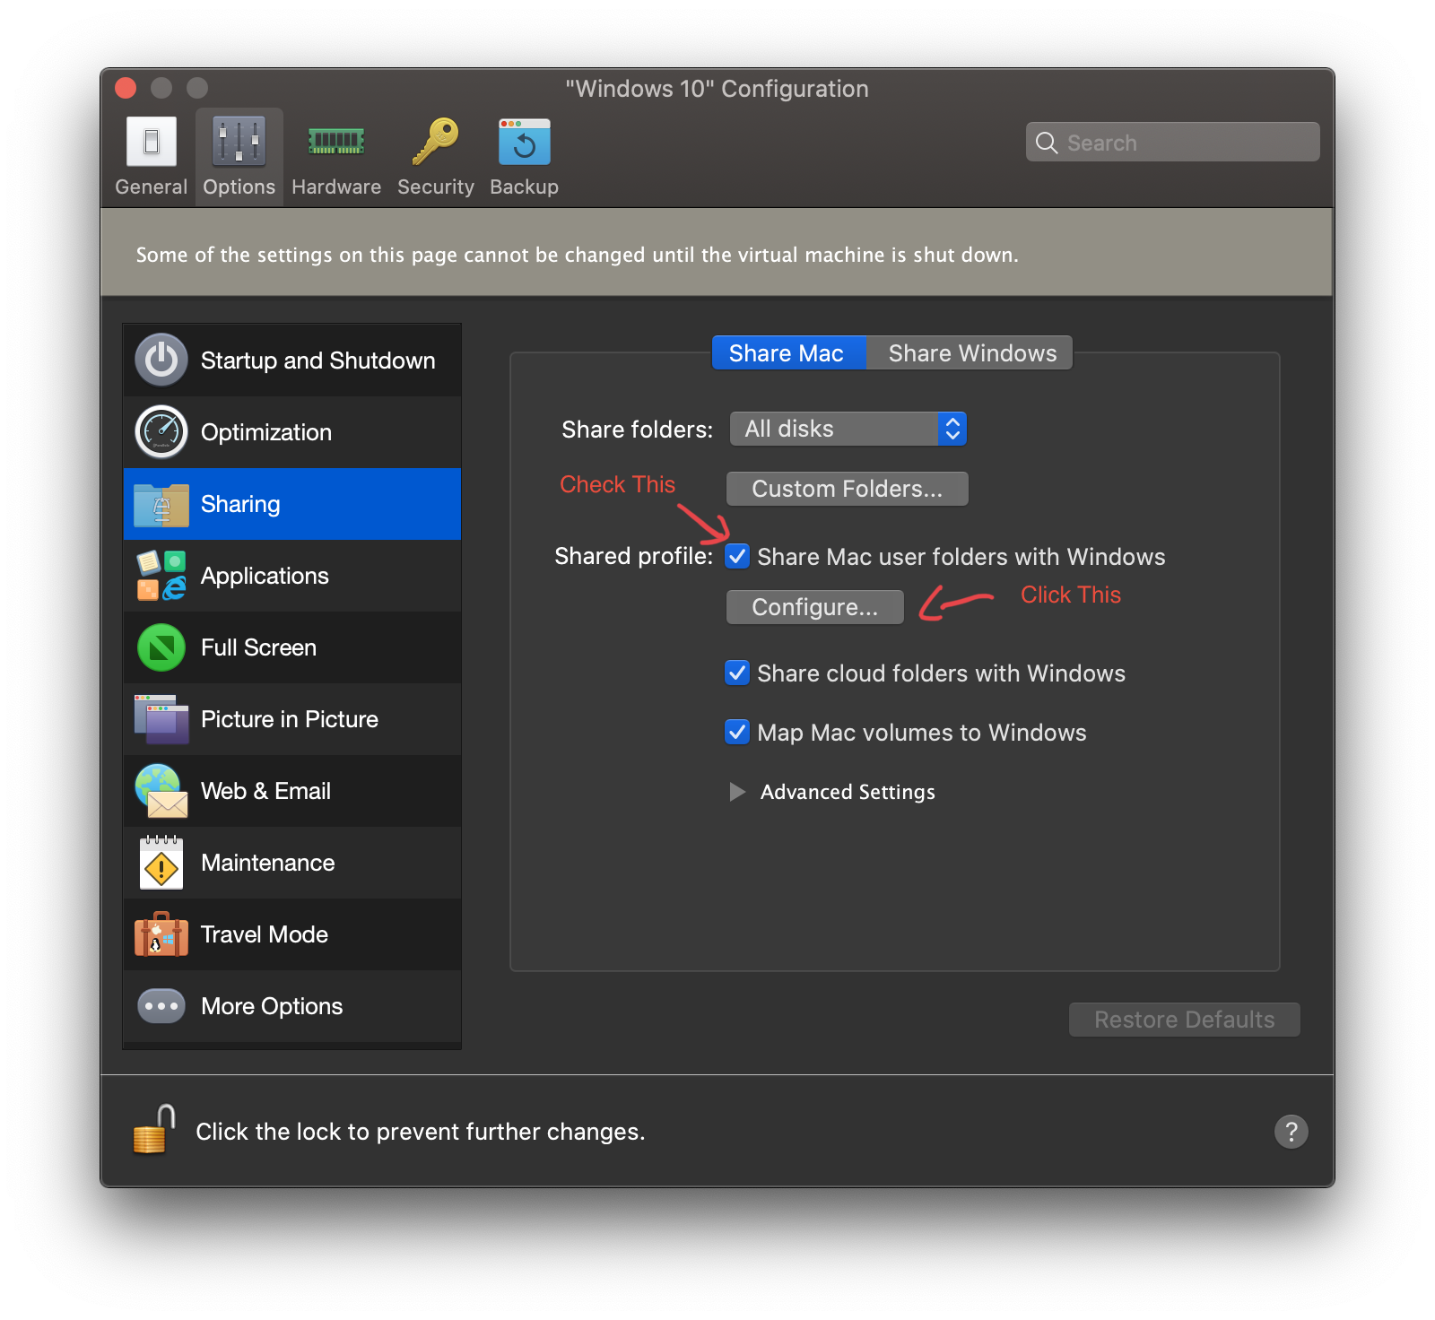Click the magnifier icon in the search field

(1046, 143)
